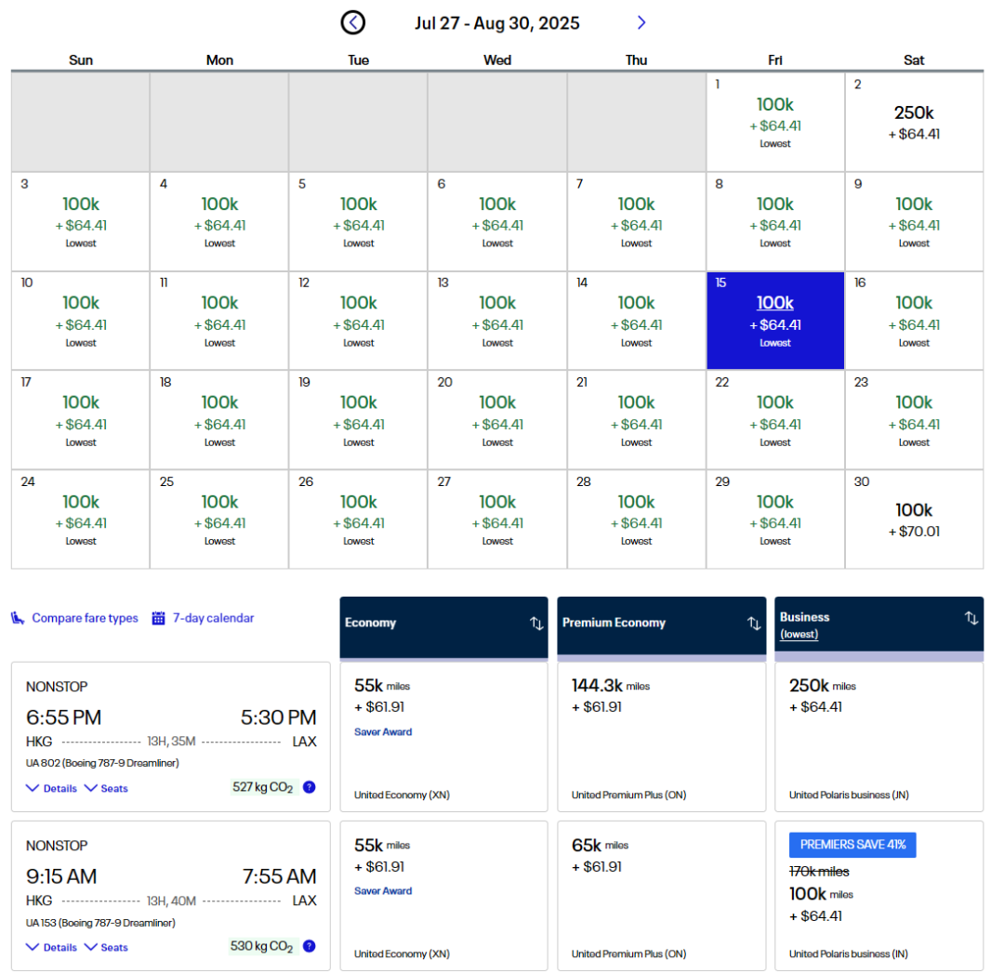The width and height of the screenshot is (1004, 973).
Task: Pick August 5 on the calendar
Action: [359, 221]
